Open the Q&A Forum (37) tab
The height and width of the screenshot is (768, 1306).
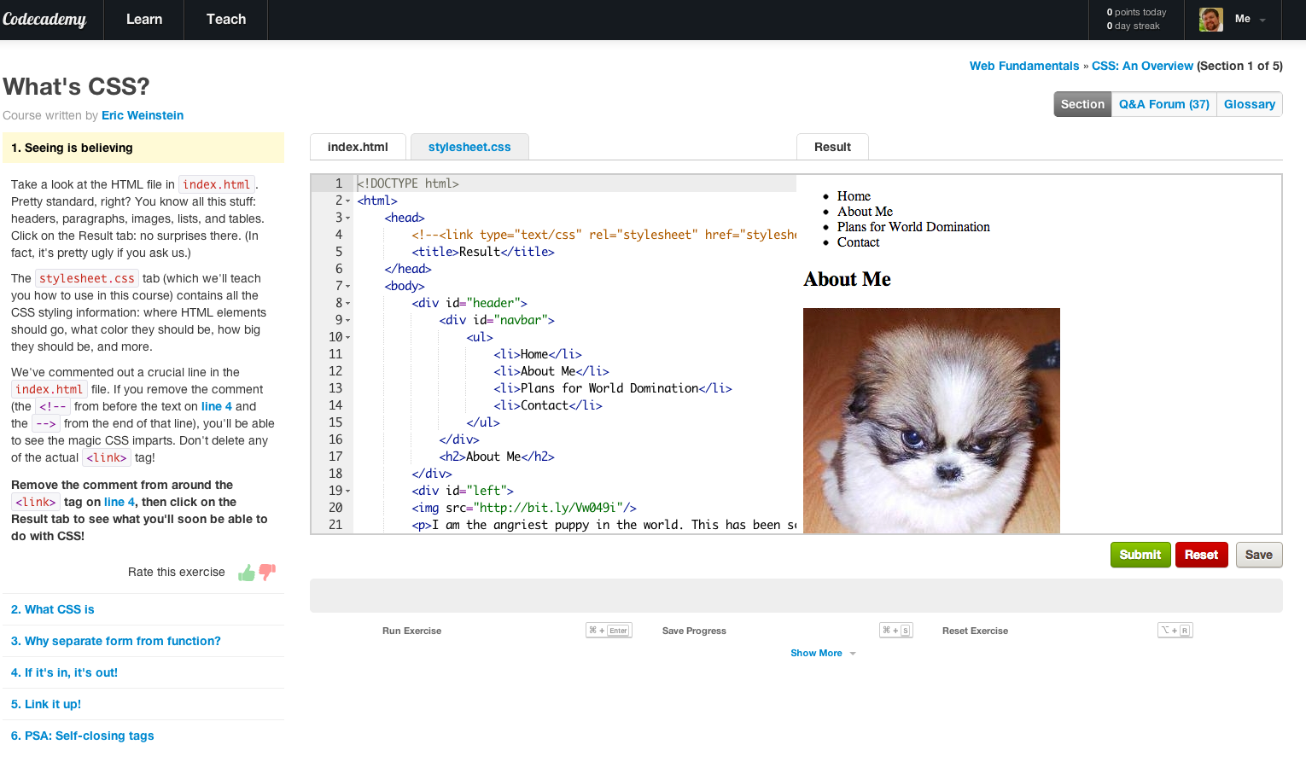[1164, 104]
